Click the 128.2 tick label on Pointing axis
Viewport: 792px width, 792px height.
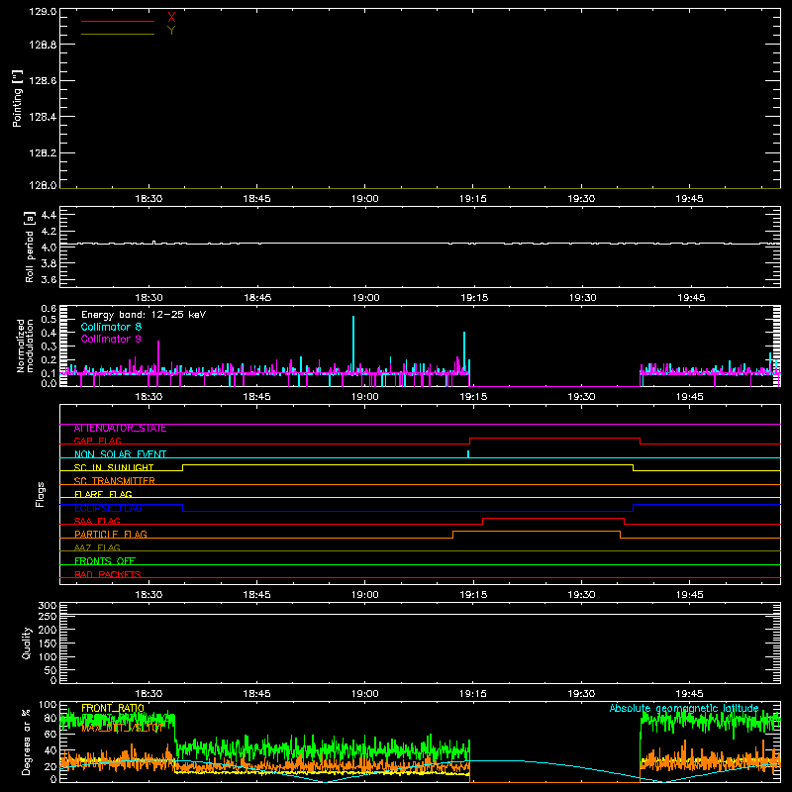pos(43,153)
